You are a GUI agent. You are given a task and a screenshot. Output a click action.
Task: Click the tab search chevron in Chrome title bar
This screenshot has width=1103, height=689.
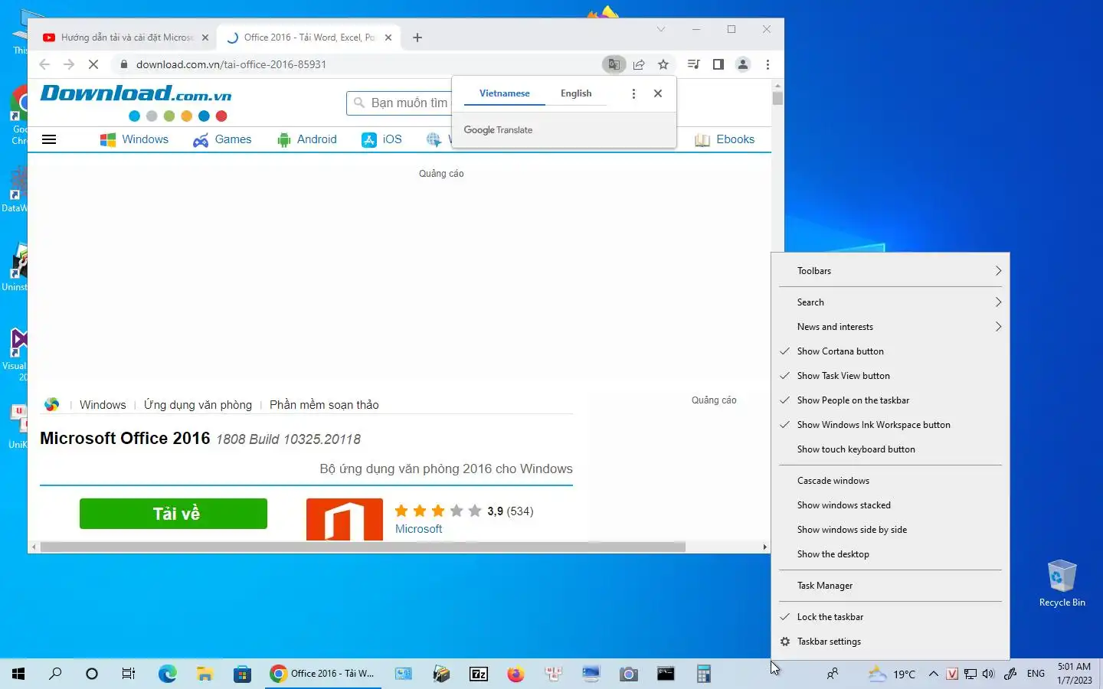661,29
